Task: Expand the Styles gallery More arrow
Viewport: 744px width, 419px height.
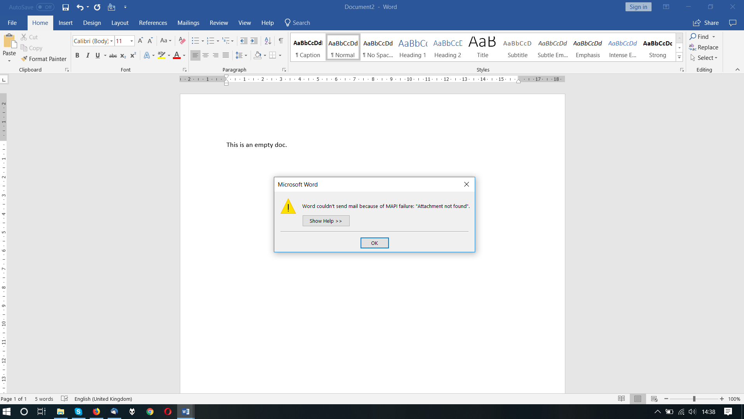Action: click(x=680, y=57)
